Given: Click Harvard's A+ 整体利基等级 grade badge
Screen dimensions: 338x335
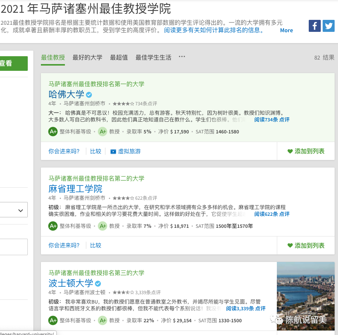Looking at the screenshot, I should tap(53, 132).
